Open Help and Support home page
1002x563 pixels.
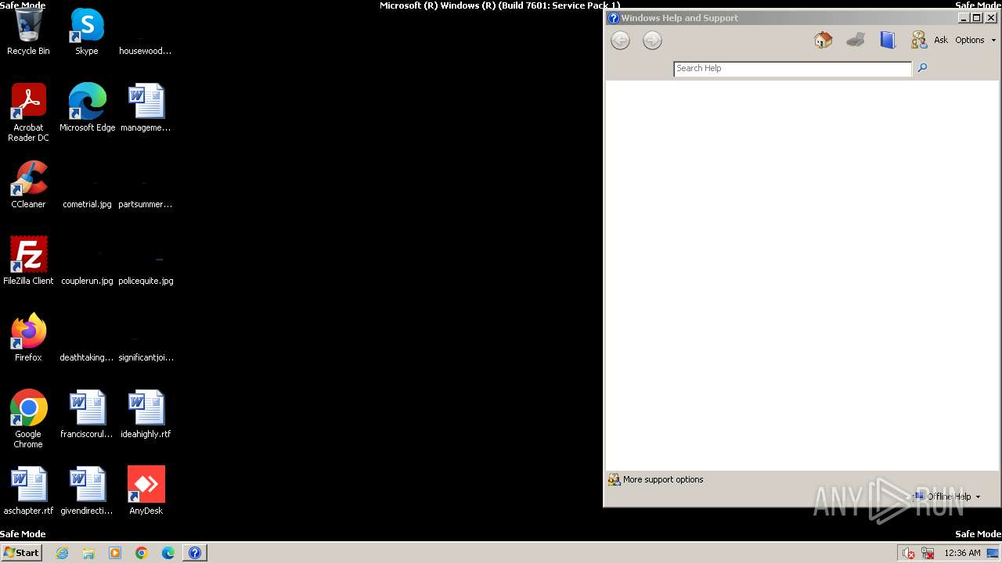click(x=823, y=40)
